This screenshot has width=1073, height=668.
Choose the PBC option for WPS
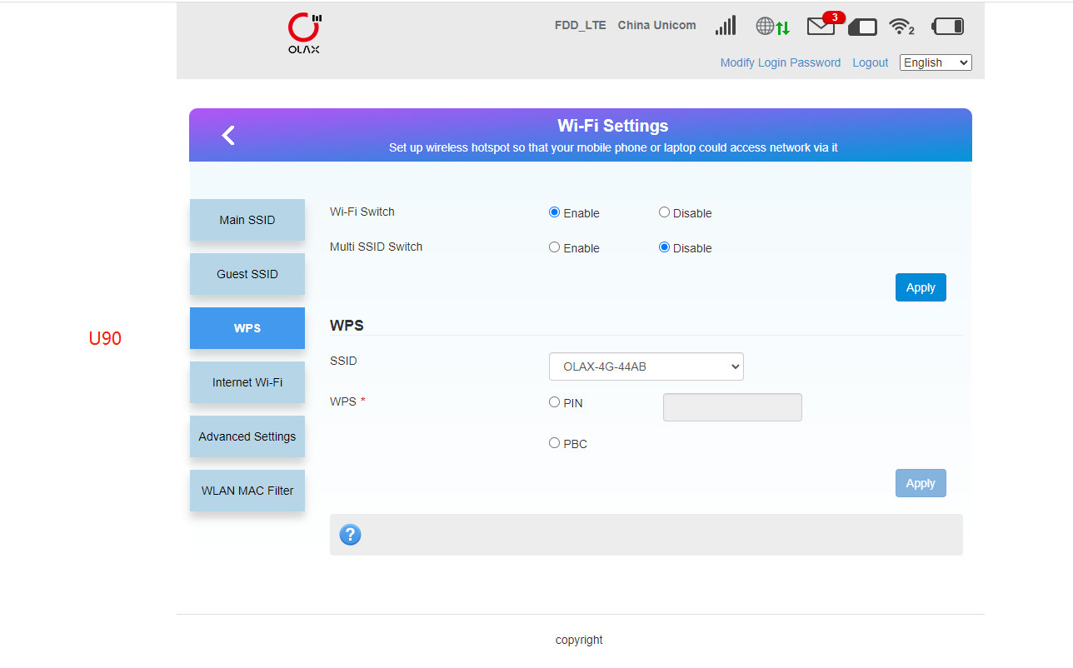(x=554, y=443)
